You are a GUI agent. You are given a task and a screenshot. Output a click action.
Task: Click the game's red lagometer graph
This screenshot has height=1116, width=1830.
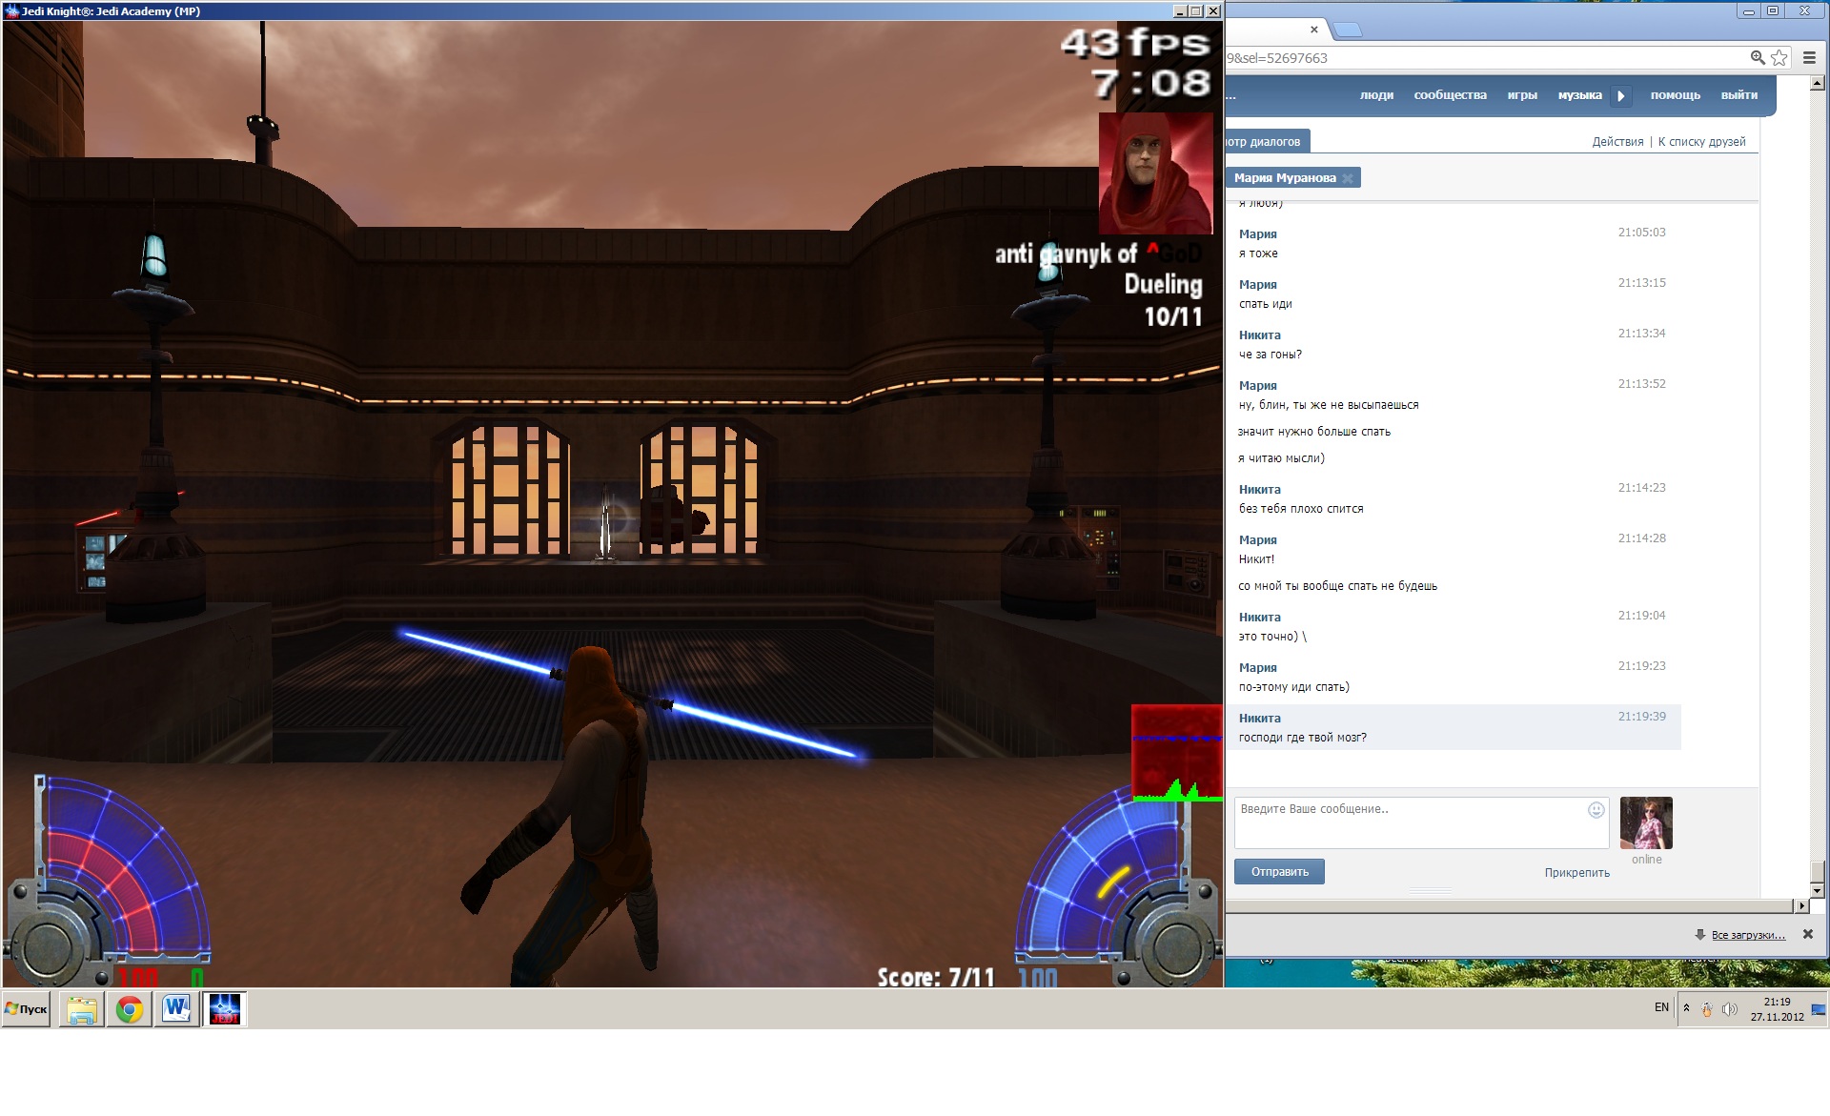(1176, 753)
